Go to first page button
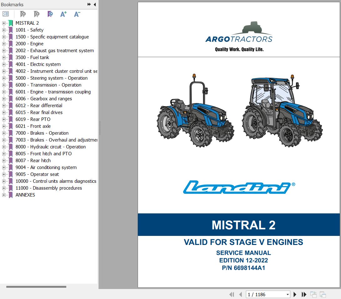The width and height of the screenshot is (341, 299). (x=232, y=294)
